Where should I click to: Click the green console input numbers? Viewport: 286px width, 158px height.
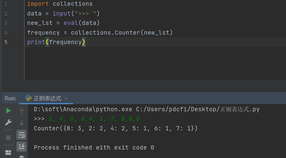[x=94, y=119]
